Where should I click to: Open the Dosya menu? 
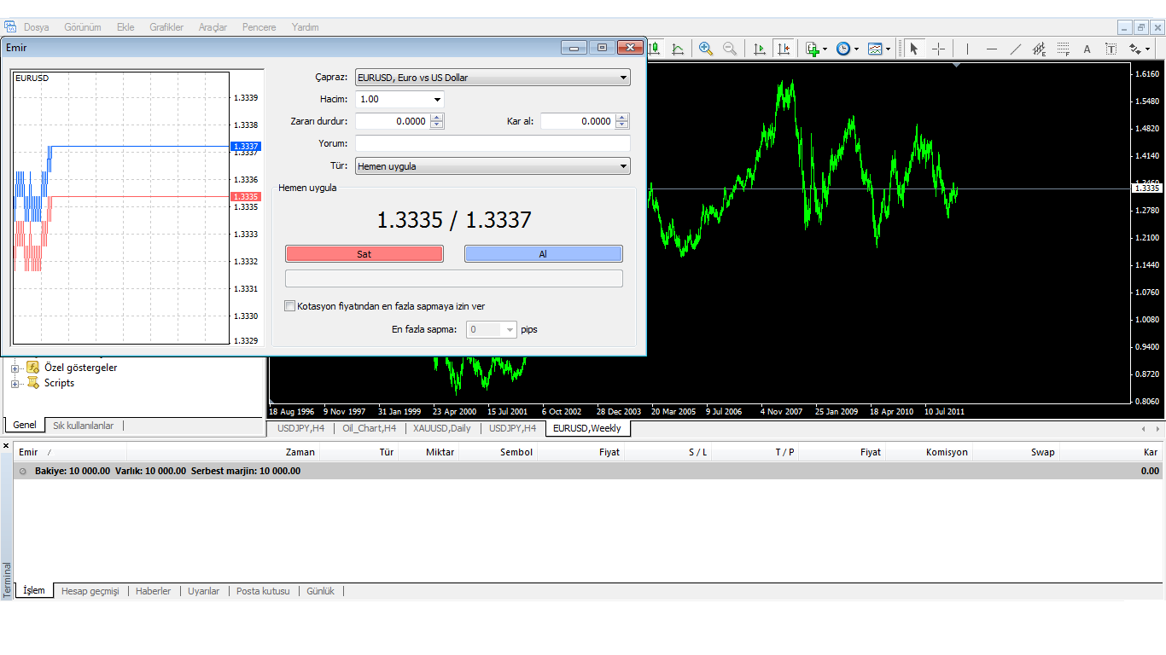pos(37,27)
